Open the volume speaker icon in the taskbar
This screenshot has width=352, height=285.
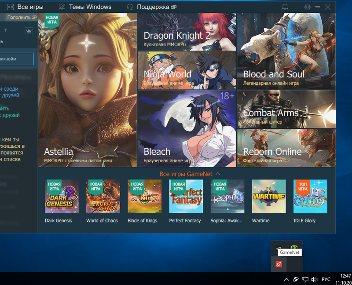[x=314, y=279]
